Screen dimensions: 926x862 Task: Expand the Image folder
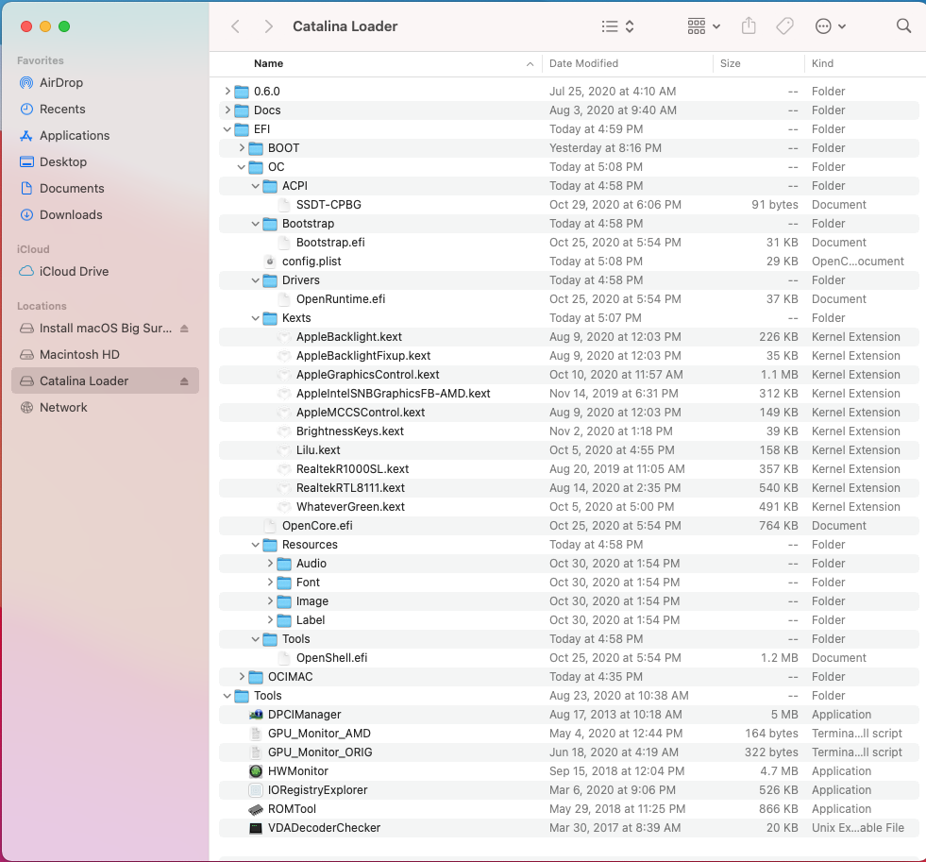click(270, 601)
